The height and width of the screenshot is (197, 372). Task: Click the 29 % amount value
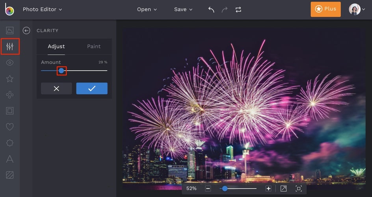tap(103, 62)
